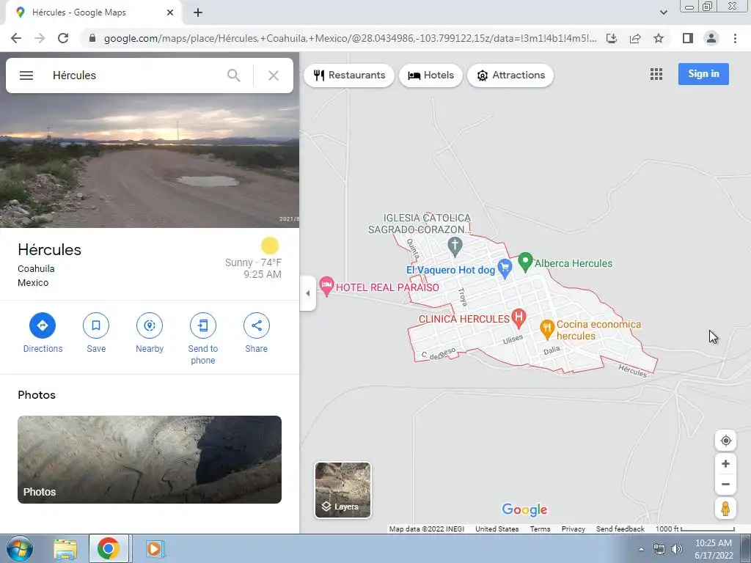Image resolution: width=751 pixels, height=563 pixels.
Task: Filter map by Attractions chip
Action: point(510,76)
